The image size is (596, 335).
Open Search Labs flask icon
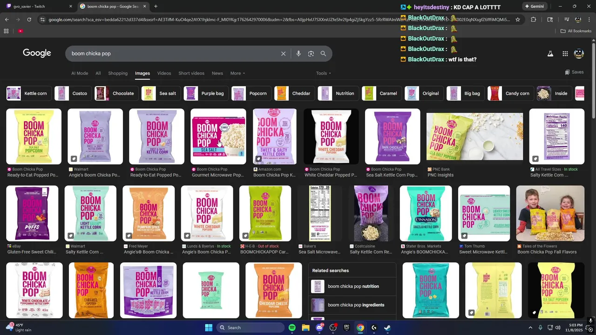point(550,54)
